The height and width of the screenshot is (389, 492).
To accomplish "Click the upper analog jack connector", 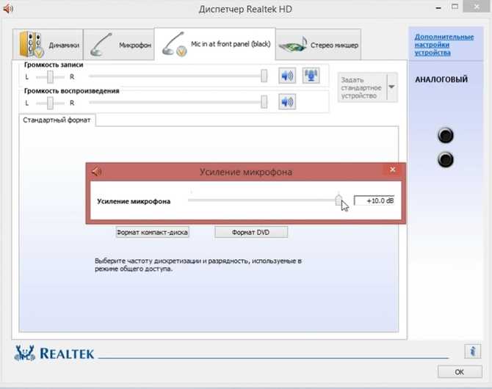I will 446,136.
